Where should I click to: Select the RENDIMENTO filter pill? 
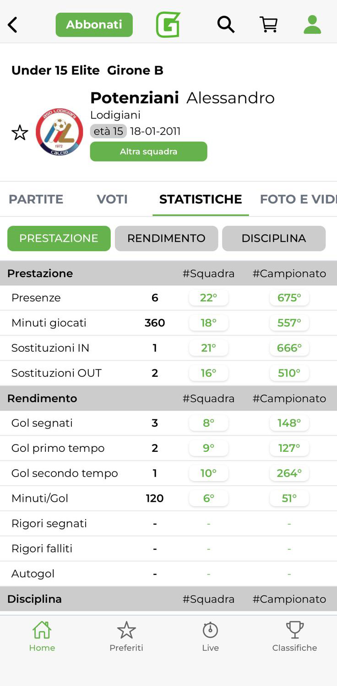coord(166,238)
